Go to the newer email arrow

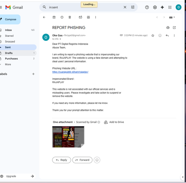[157, 17]
